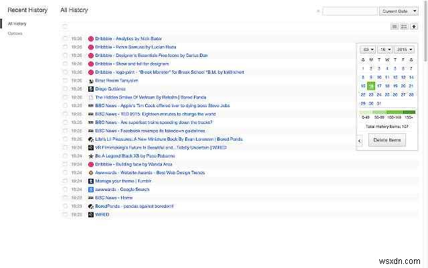428x268 pixels.
Task: Toggle the select-all checkbox above history list
Action: coord(65,26)
